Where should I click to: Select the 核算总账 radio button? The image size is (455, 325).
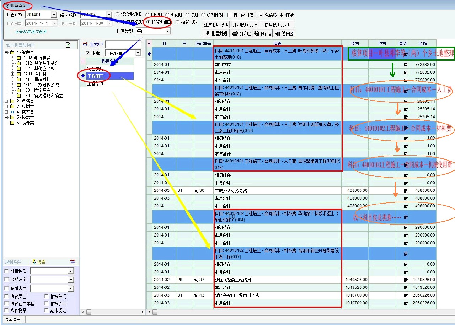pyautogui.click(x=178, y=22)
